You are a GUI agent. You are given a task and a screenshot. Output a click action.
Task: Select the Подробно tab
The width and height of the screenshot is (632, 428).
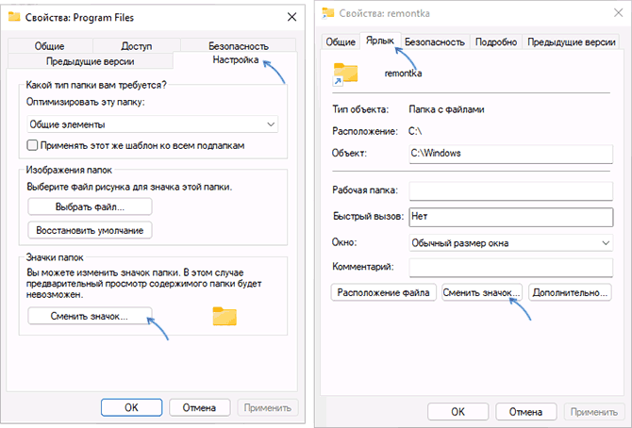pyautogui.click(x=495, y=41)
